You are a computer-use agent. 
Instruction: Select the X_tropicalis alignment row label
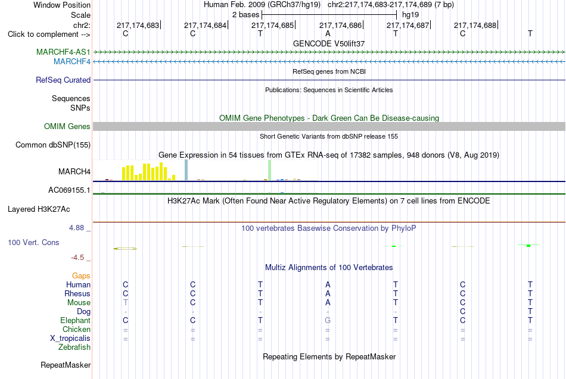[70, 339]
